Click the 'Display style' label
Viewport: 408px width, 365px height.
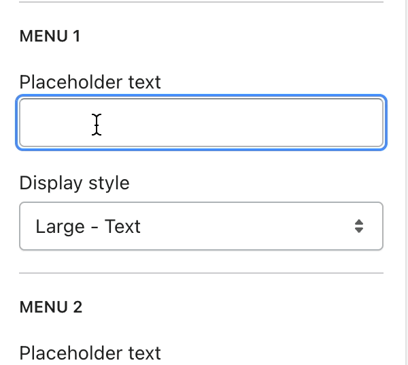pos(74,183)
